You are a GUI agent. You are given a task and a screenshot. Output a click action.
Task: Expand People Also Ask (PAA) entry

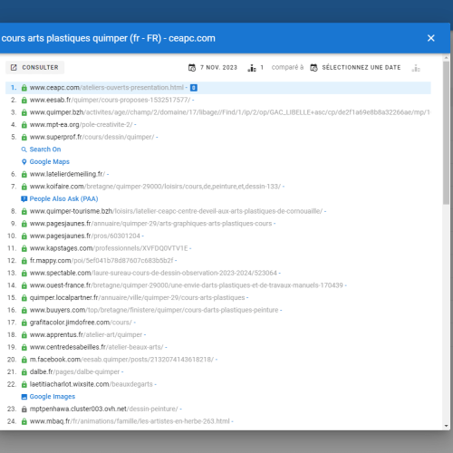(60, 198)
